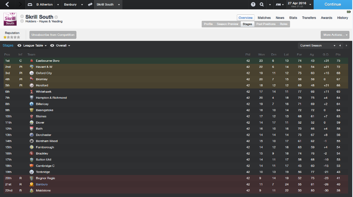Toggle the Overall view eye icon

[x=52, y=45]
